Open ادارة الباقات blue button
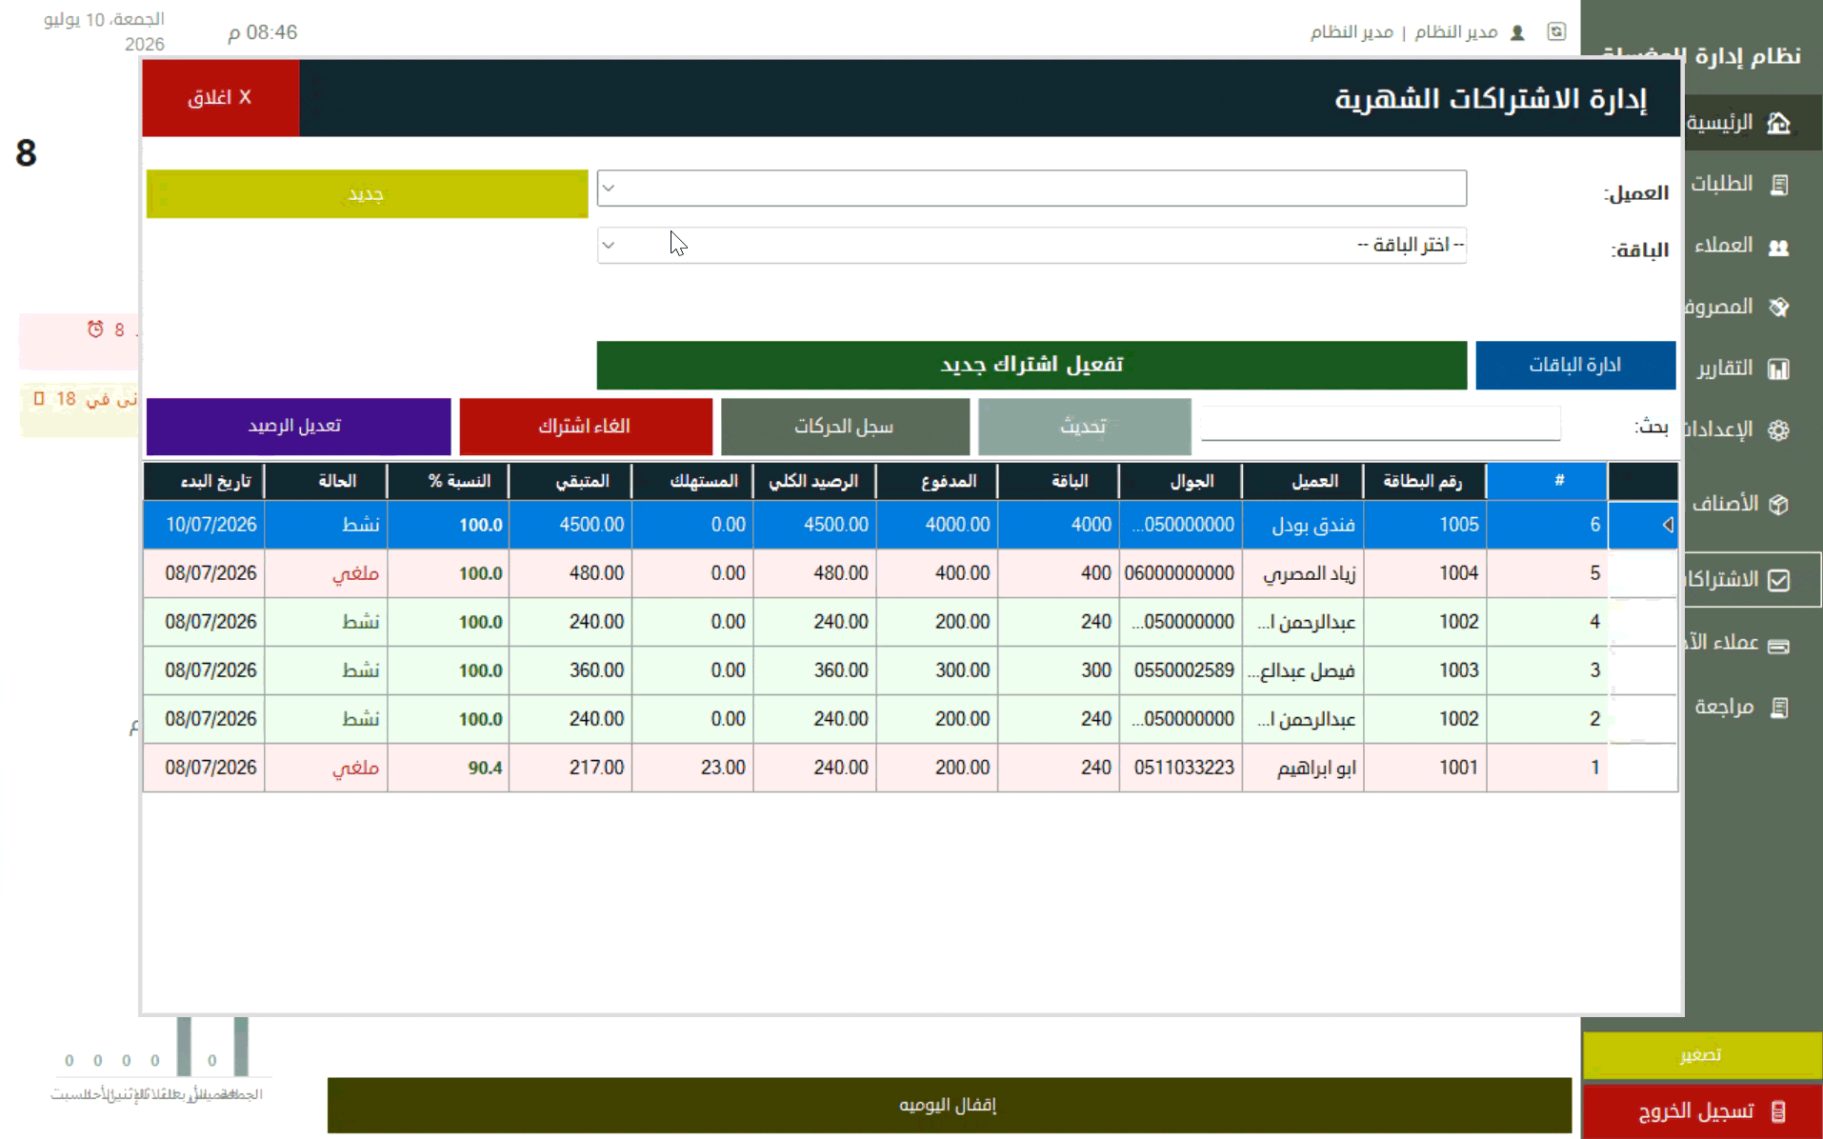Image resolution: width=1823 pixels, height=1139 pixels. (x=1575, y=365)
